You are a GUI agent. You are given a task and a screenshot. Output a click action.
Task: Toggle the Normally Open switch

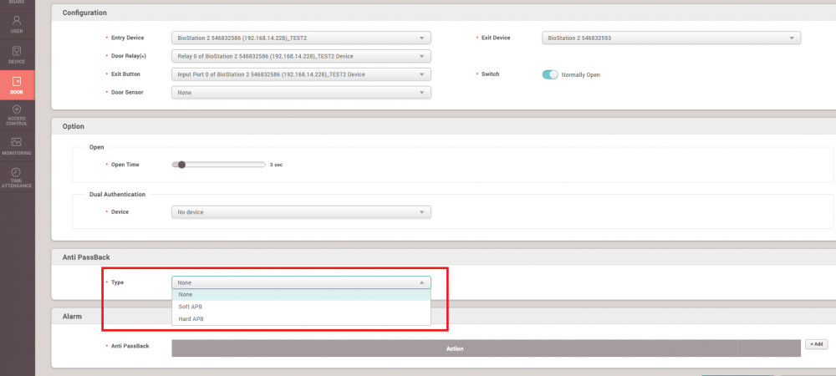550,74
